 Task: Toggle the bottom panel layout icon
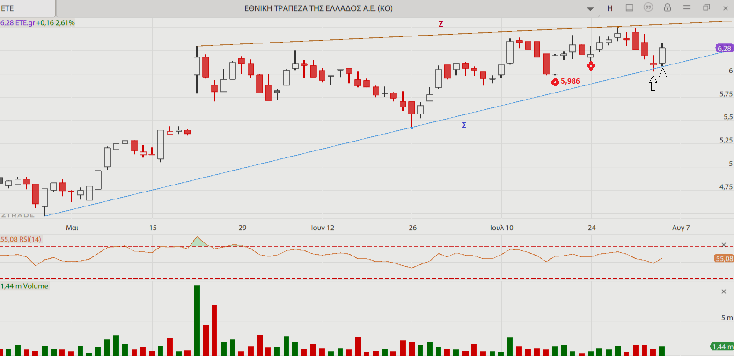pos(630,7)
